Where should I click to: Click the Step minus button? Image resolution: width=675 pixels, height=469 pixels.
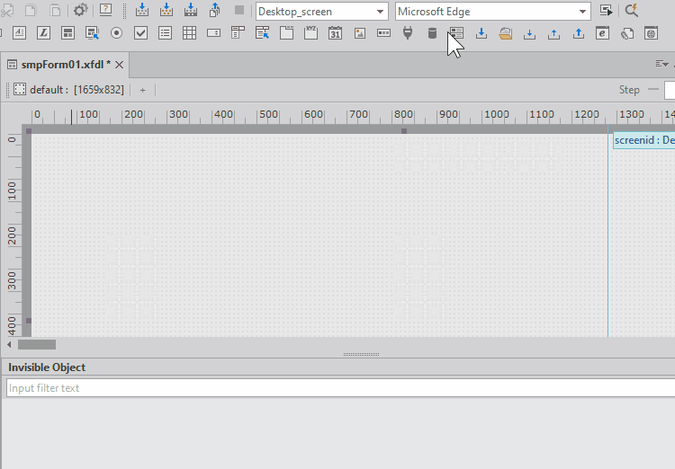tap(653, 90)
